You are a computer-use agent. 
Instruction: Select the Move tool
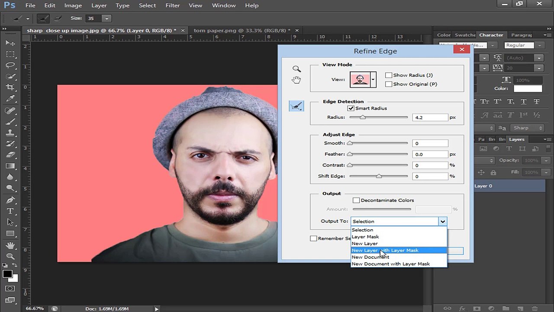click(10, 43)
